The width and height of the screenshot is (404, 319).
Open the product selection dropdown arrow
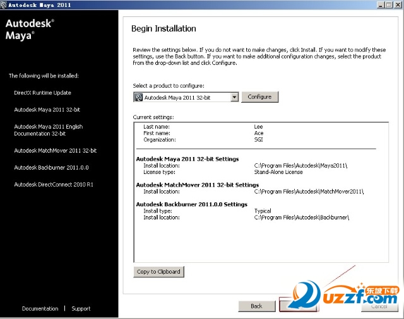click(234, 97)
